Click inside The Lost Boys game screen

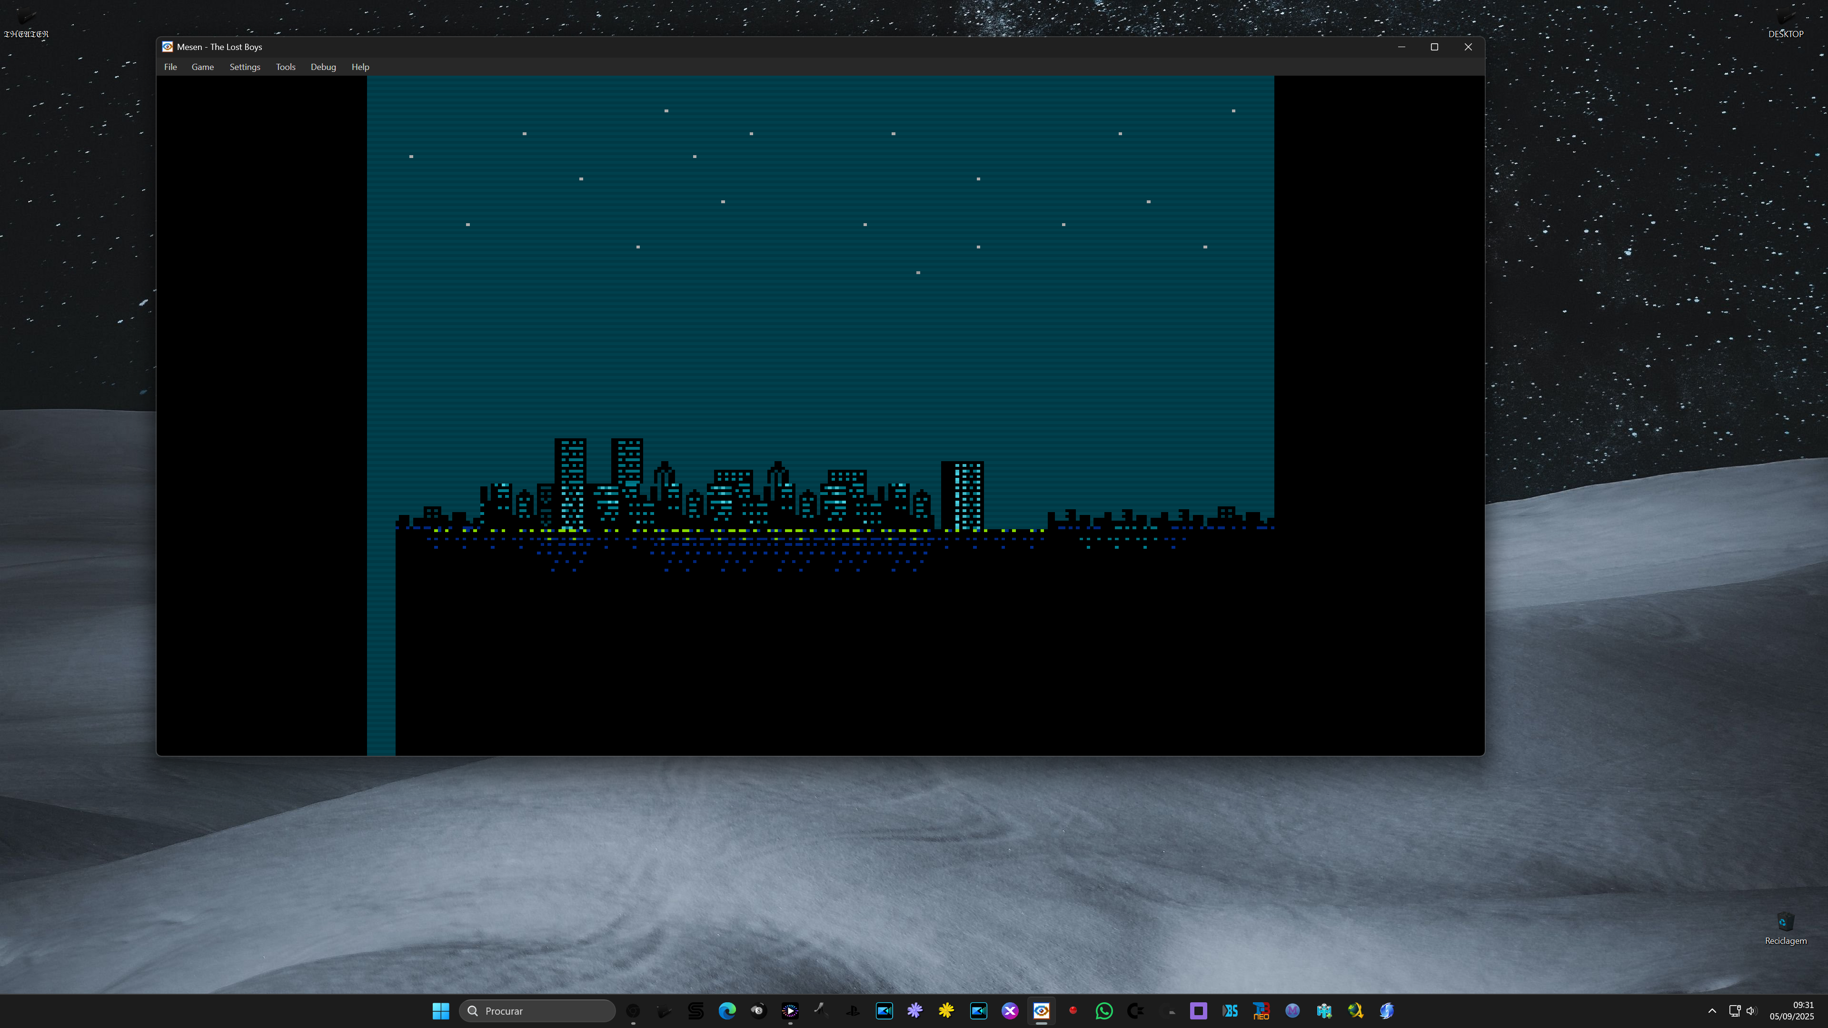[x=820, y=416]
